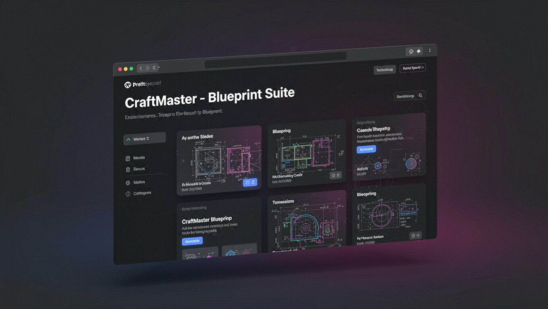Open the dropdown caret next to reload
This screenshot has height=309, width=548.
pyautogui.click(x=159, y=67)
